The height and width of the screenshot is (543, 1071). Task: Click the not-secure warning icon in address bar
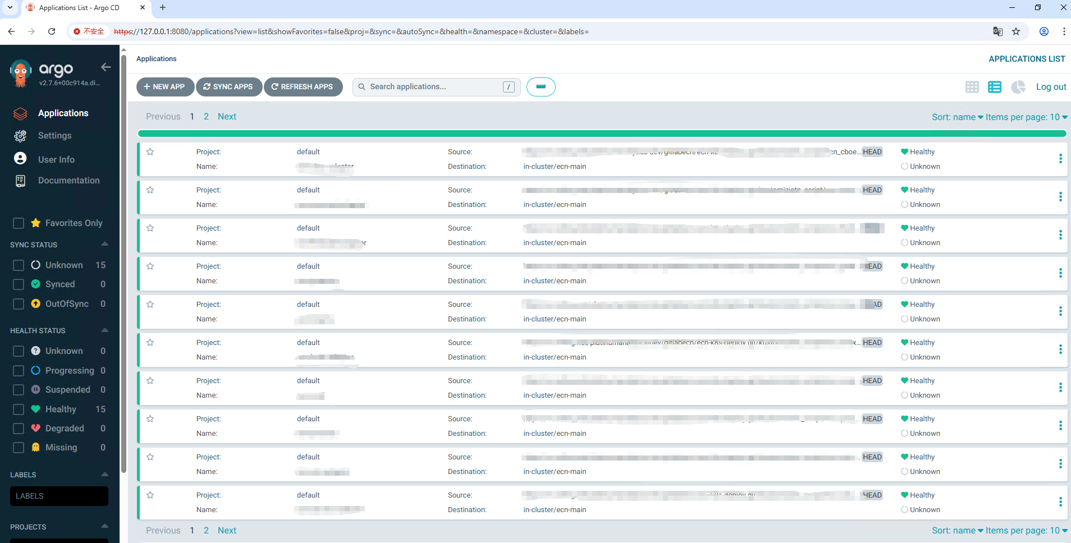(x=77, y=31)
